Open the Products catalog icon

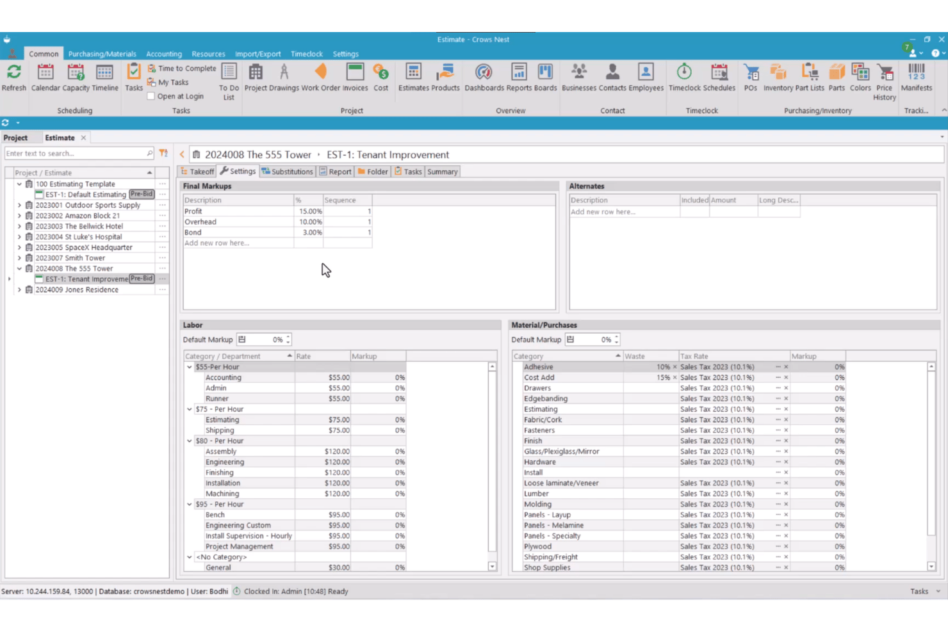[445, 77]
